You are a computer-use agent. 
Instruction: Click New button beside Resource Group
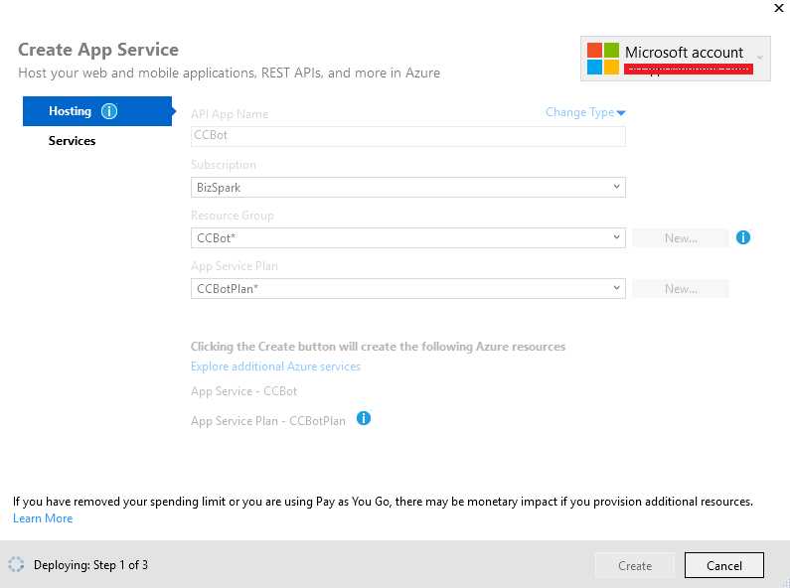click(681, 238)
